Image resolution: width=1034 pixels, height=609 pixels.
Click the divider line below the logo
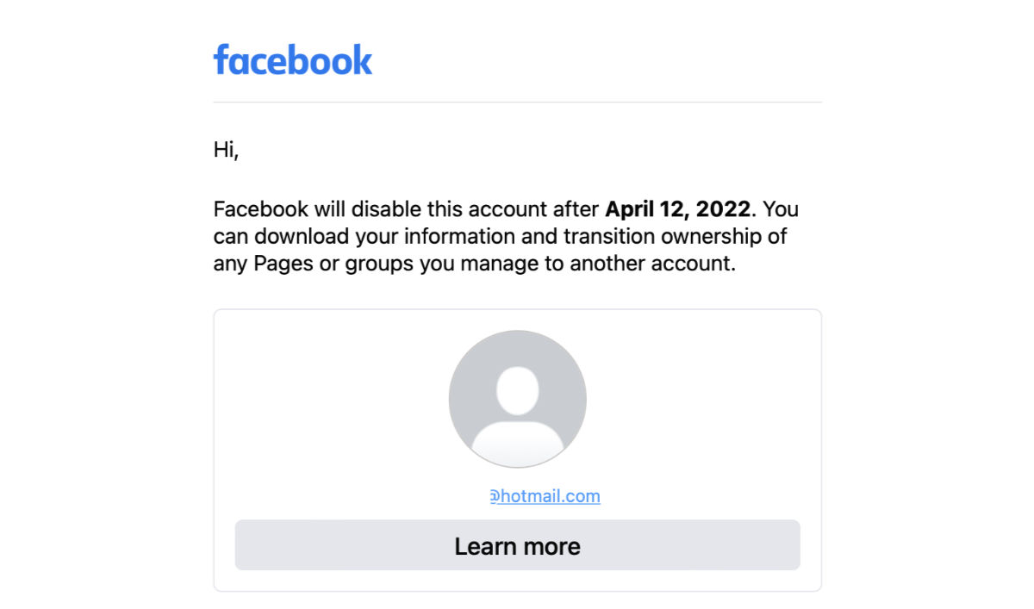point(517,102)
